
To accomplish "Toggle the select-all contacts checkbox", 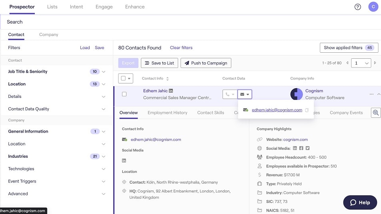I will [x=123, y=78].
